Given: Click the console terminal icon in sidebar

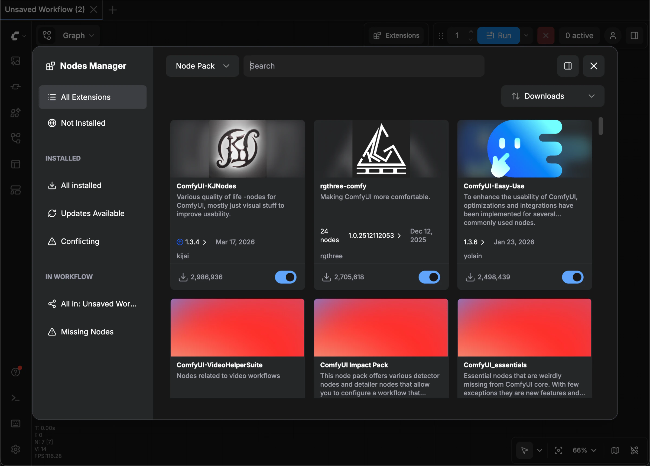Looking at the screenshot, I should (15, 398).
